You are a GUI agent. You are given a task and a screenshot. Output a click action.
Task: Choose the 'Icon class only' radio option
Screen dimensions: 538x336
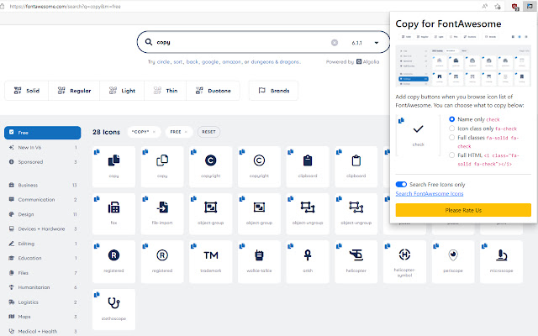(x=452, y=129)
